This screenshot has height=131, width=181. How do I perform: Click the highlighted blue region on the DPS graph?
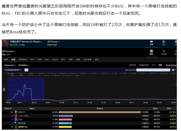tap(26, 89)
